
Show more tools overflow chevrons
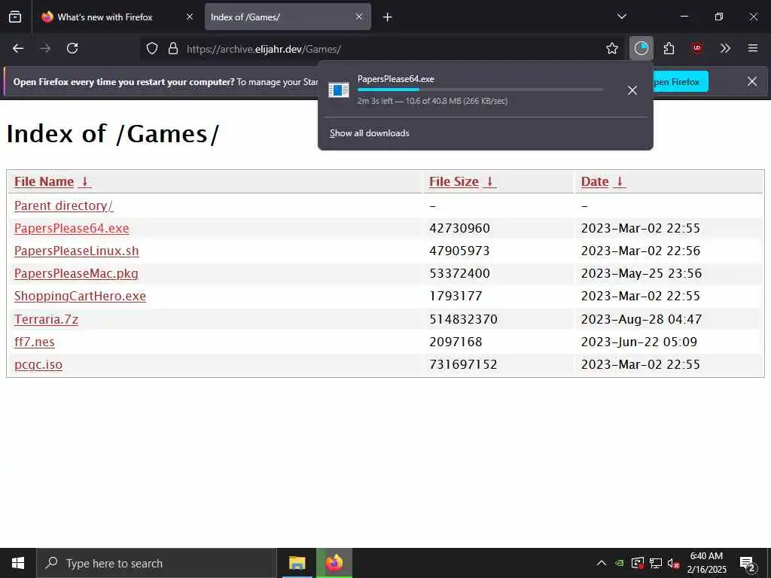tap(725, 48)
